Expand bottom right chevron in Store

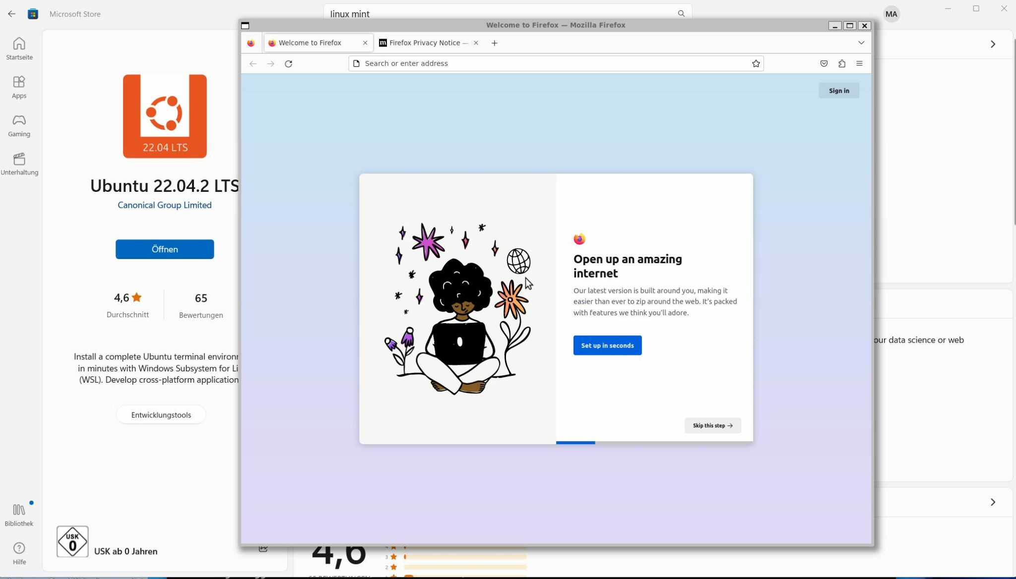coord(993,502)
